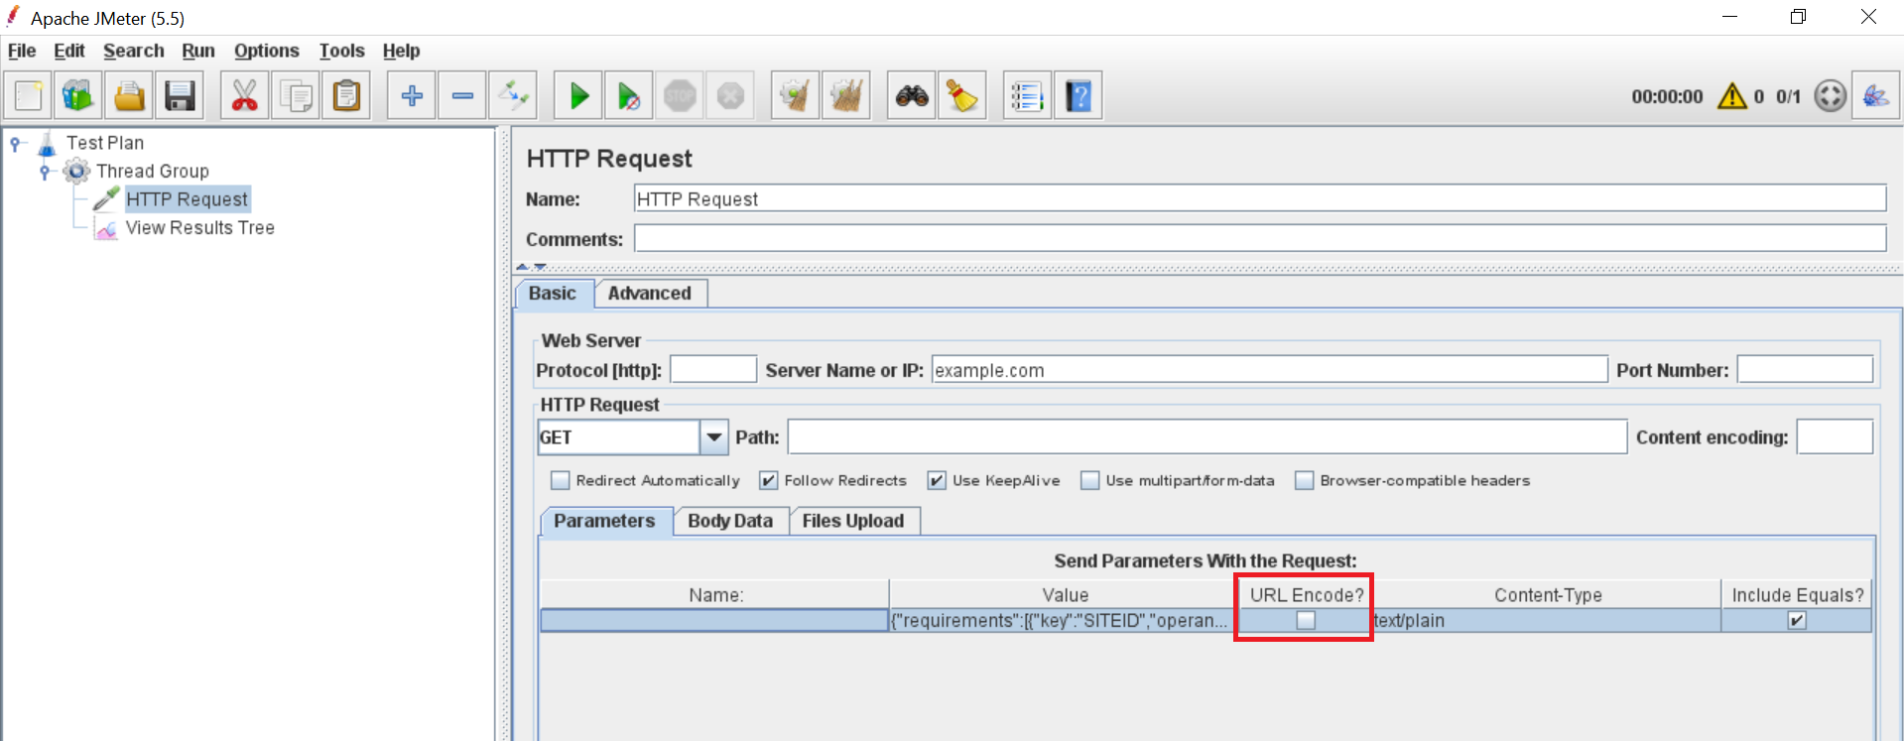The image size is (1904, 741).
Task: Click the text/plain Content-Type cell
Action: (1547, 621)
